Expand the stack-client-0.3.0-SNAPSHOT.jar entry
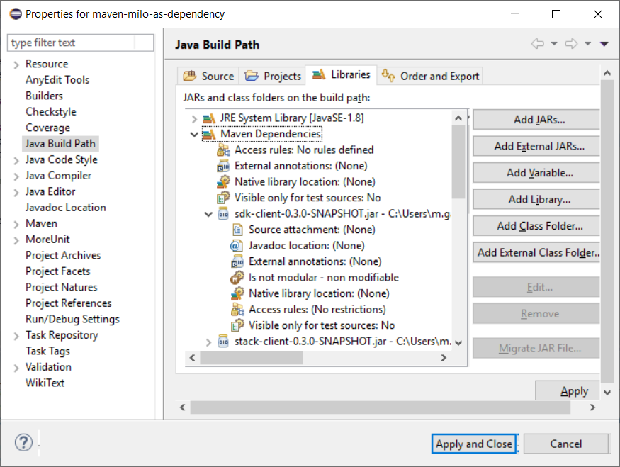This screenshot has width=620, height=467. (x=208, y=342)
